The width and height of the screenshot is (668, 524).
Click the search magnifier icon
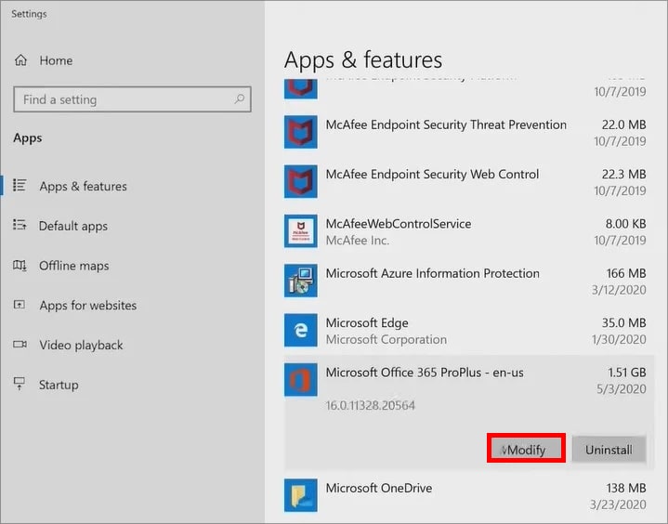point(240,99)
